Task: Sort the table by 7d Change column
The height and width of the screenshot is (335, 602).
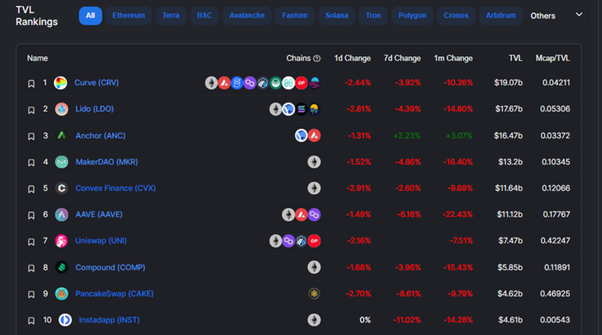Action: (402, 58)
